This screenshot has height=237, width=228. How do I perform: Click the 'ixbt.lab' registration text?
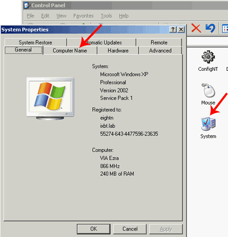pos(108,126)
